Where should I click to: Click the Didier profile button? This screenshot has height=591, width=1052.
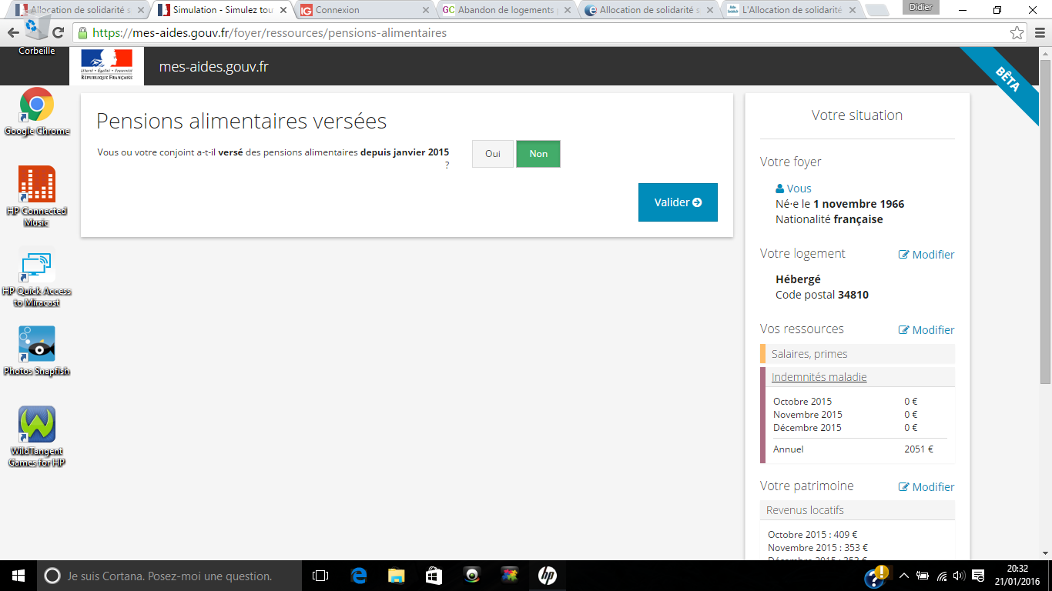[x=920, y=7]
